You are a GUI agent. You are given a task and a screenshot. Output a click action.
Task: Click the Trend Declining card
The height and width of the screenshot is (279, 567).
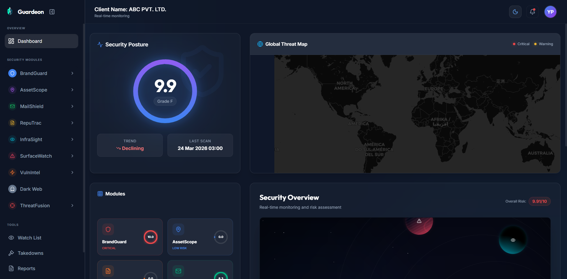point(130,145)
